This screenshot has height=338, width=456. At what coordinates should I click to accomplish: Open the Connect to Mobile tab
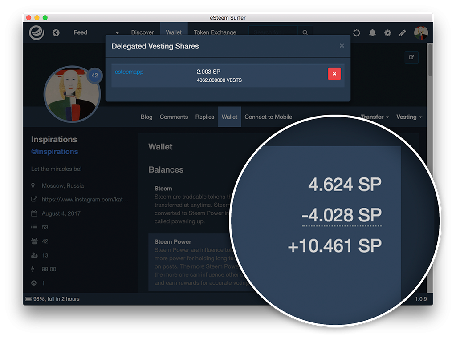pyautogui.click(x=268, y=117)
